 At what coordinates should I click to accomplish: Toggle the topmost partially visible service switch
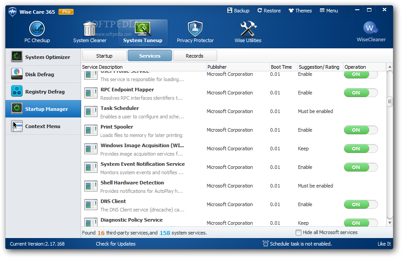coord(361,74)
